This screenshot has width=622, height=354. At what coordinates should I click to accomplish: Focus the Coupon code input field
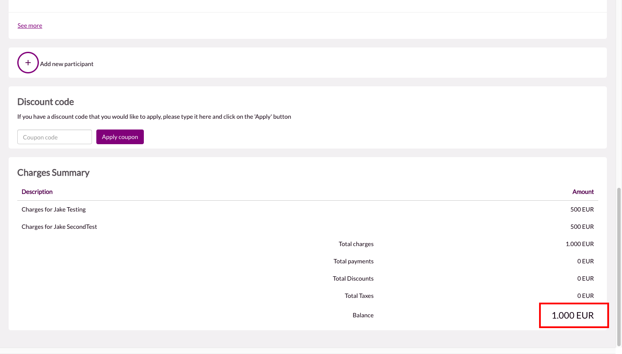tap(54, 137)
